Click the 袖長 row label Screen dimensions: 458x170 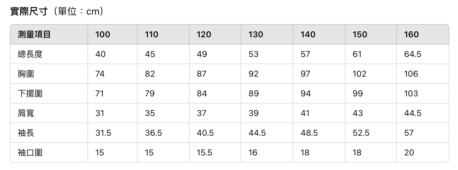pos(26,133)
